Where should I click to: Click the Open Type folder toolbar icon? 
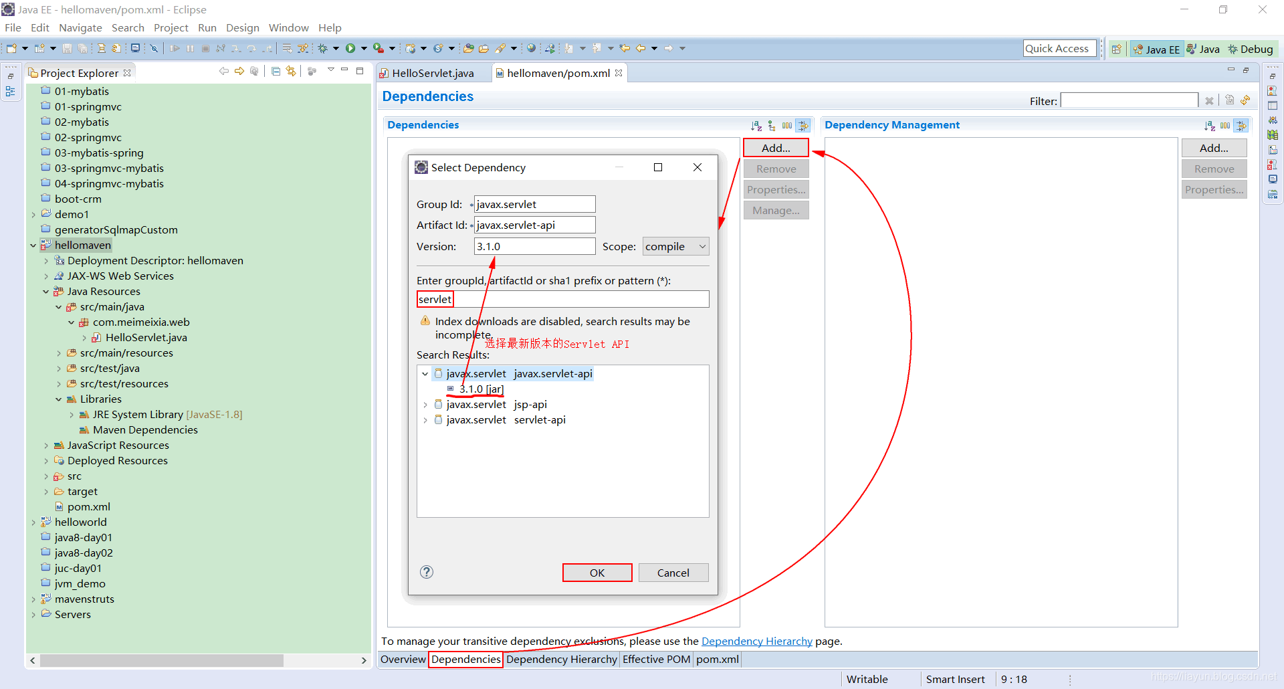[x=469, y=48]
